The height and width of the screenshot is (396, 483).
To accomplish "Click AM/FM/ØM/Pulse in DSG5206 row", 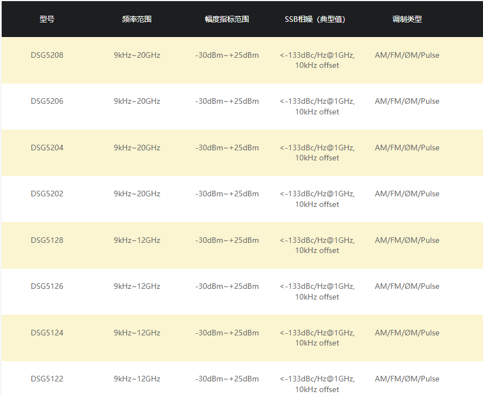I will [407, 101].
